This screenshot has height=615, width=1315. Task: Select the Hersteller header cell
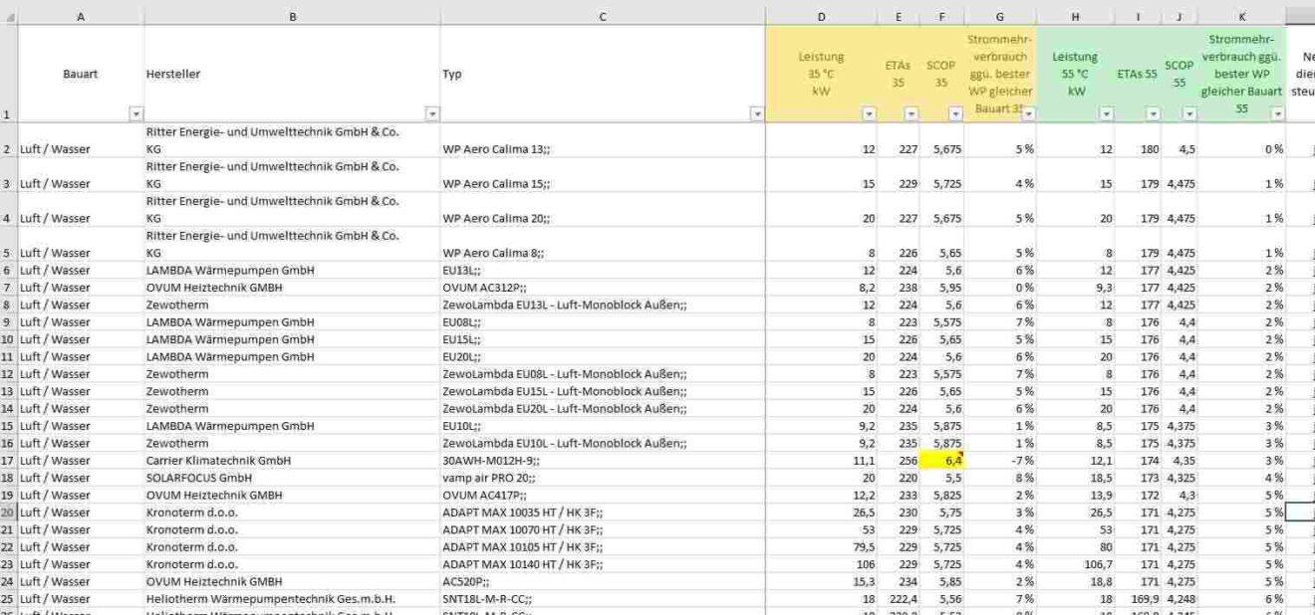[292, 74]
